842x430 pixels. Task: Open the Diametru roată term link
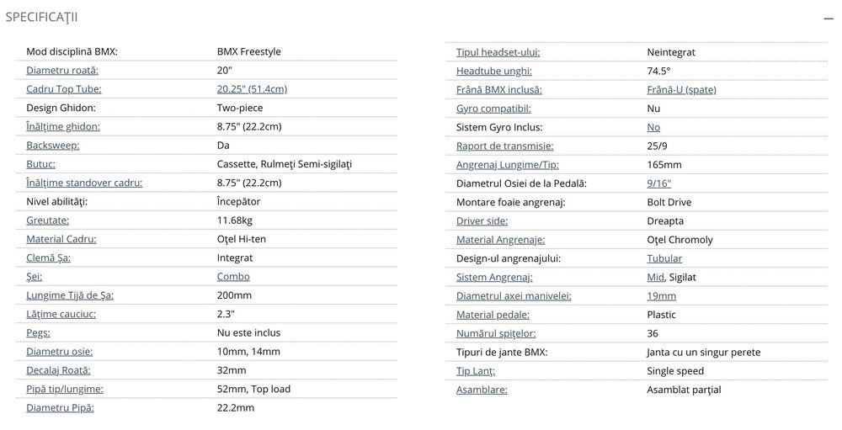(x=62, y=71)
